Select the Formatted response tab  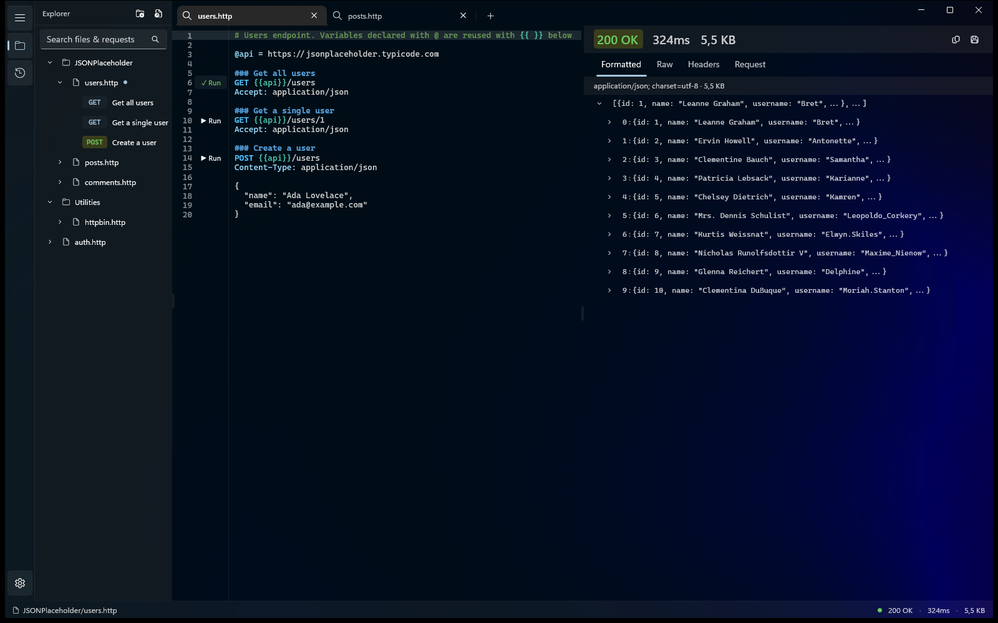621,65
